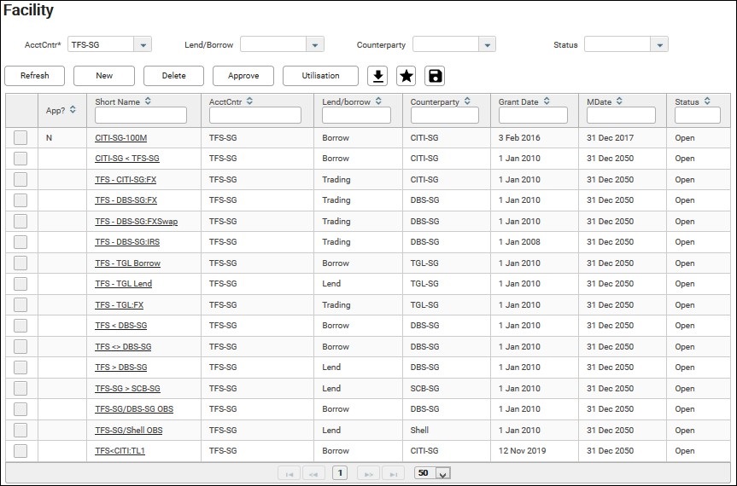Click the download icon button

377,76
